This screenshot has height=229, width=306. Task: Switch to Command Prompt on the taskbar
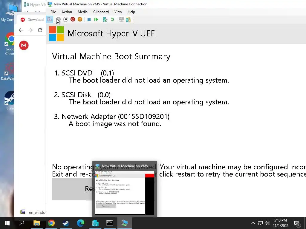click(110, 223)
